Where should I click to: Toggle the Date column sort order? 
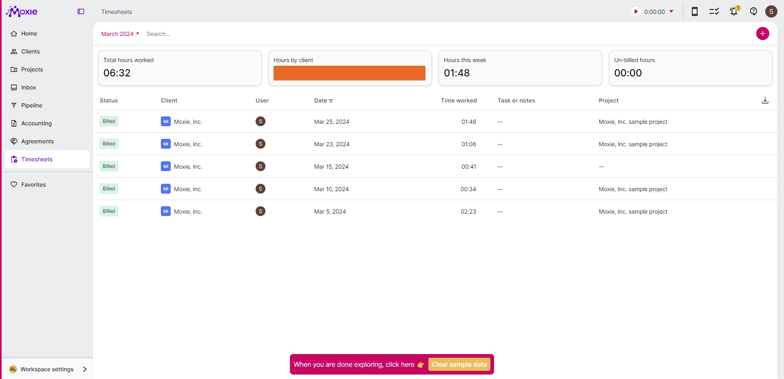(x=323, y=100)
